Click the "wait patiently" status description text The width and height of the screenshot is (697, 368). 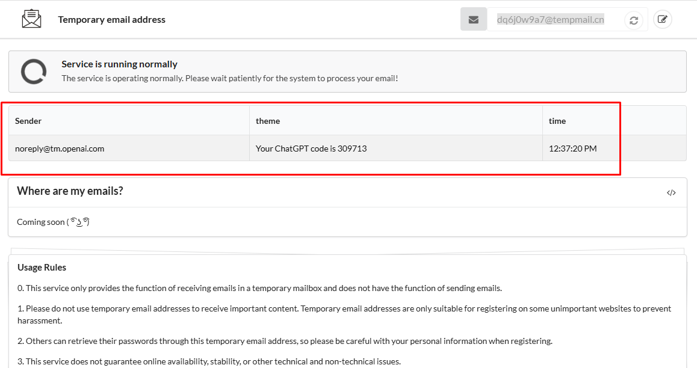[229, 78]
